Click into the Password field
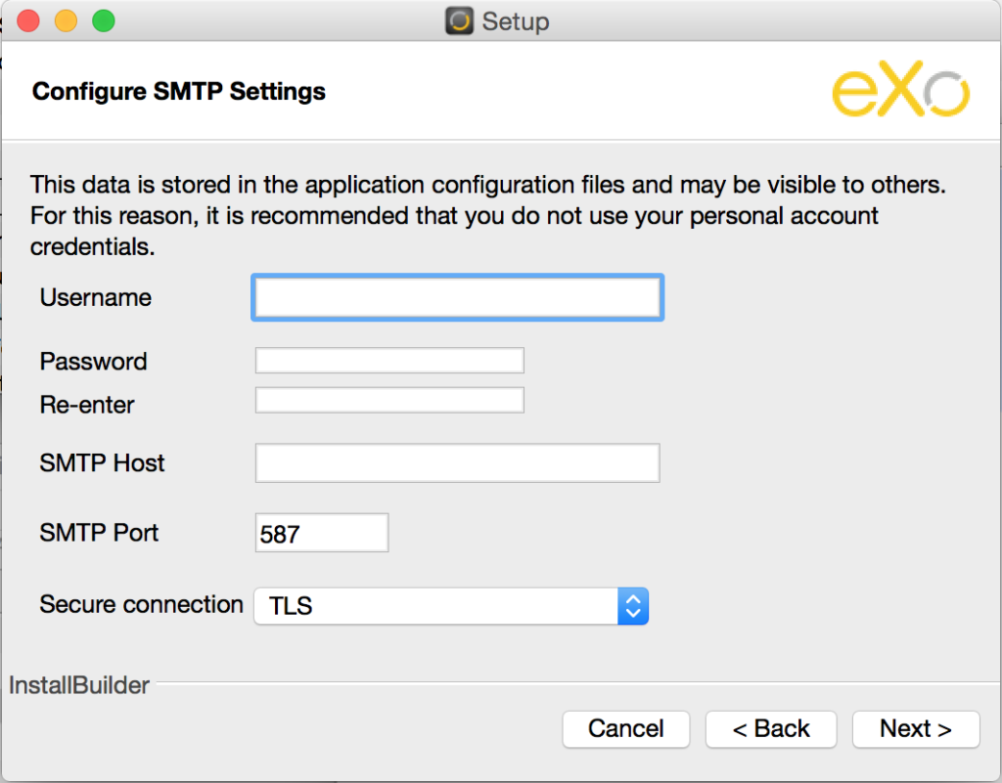1002x783 pixels. (389, 361)
